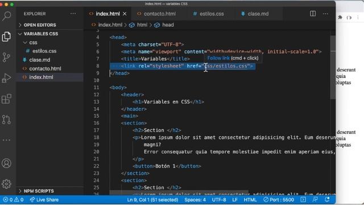364x205 pixels.
Task: Change file encoding UTF-8 in status bar
Action: pyautogui.click(x=218, y=200)
